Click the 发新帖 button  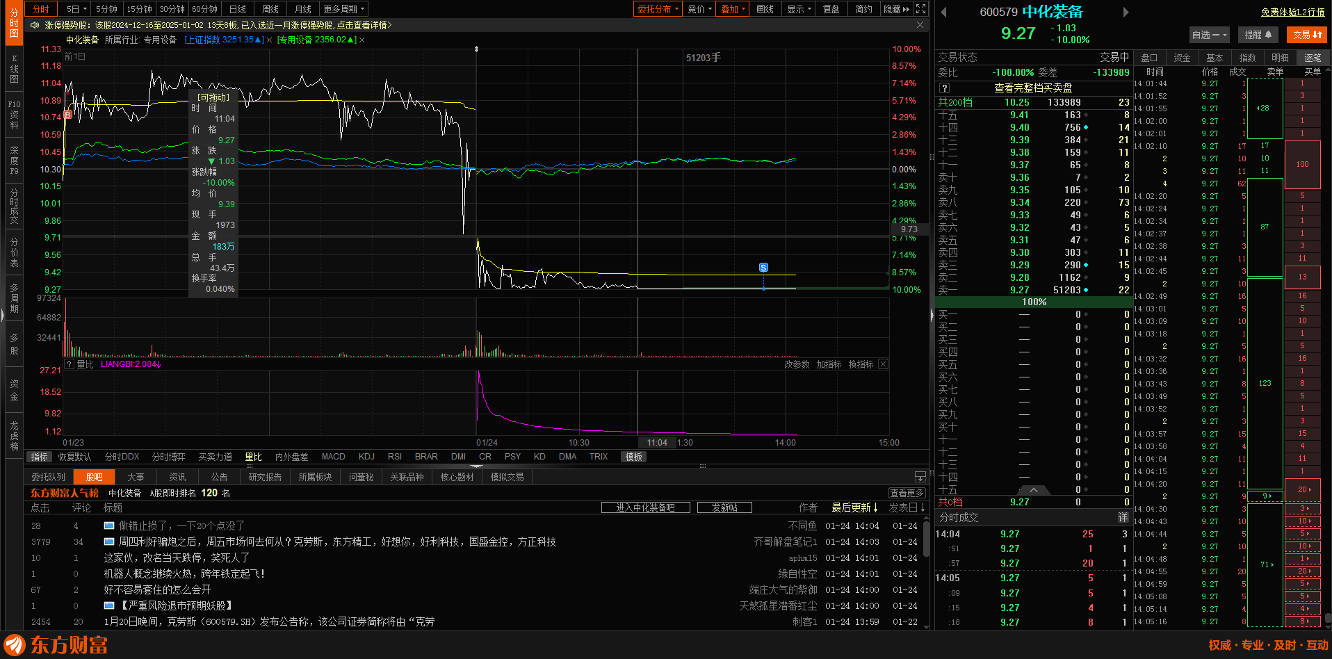click(724, 507)
